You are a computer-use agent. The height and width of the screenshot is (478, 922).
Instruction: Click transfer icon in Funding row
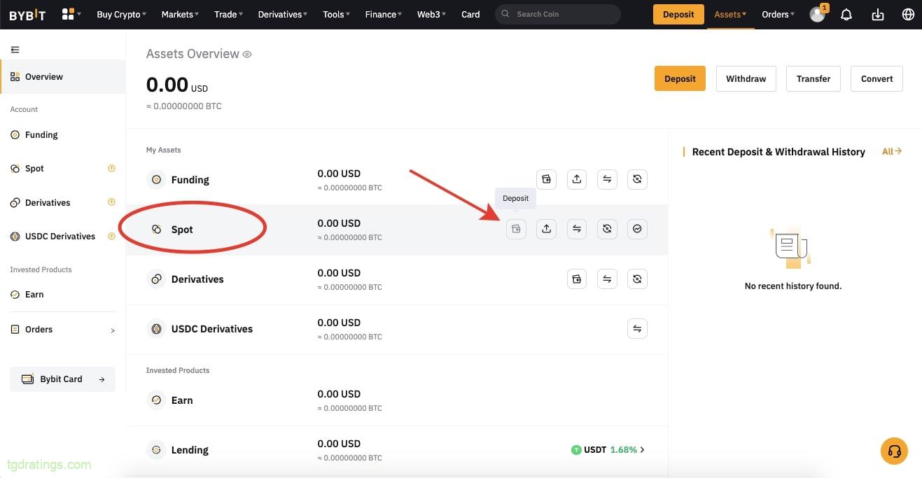(x=607, y=179)
